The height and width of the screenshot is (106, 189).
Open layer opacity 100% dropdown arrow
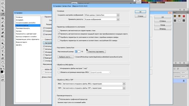click(x=187, y=72)
